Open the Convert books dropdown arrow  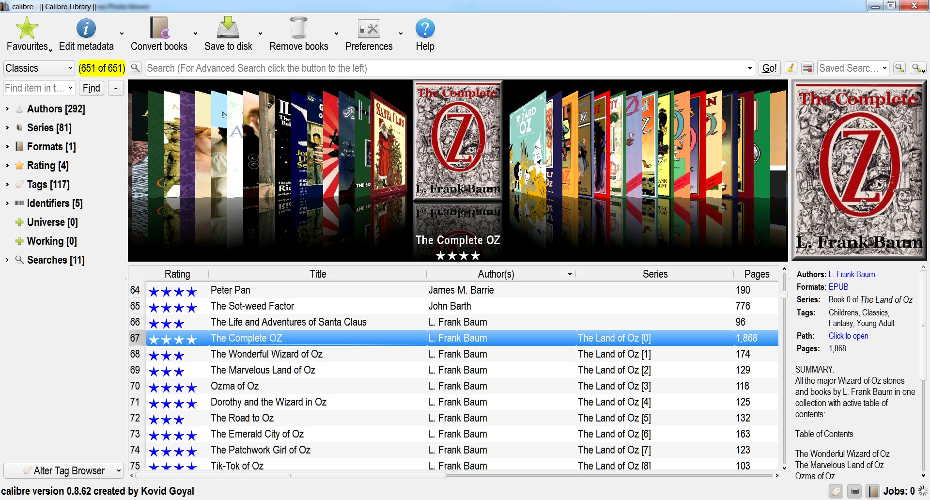click(x=195, y=33)
